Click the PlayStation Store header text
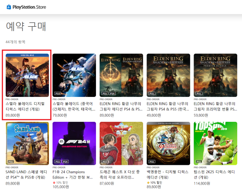242x192 pixels. [x=29, y=7]
